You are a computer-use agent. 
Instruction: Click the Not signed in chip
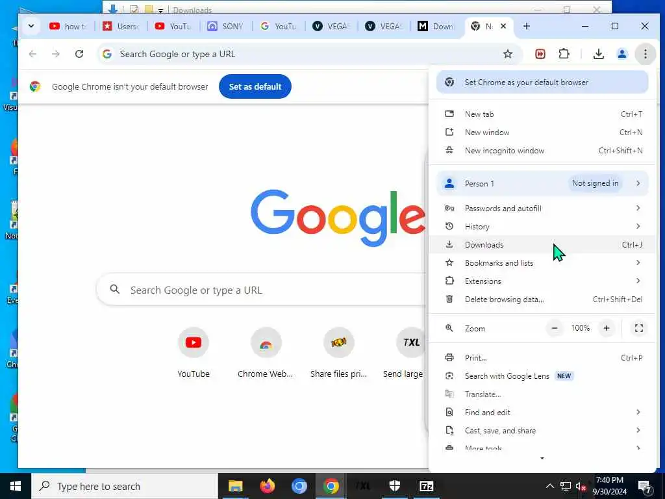595,183
